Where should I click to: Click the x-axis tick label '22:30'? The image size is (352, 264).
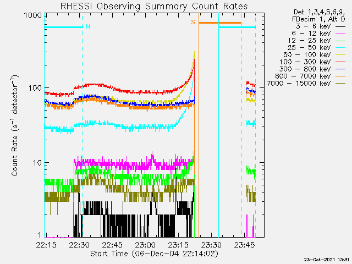pyautogui.click(x=79, y=245)
